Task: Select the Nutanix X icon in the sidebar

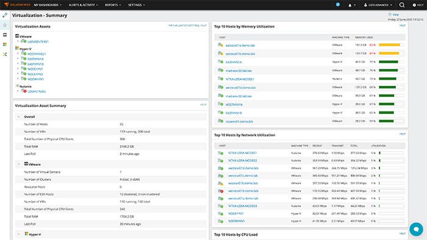Action: (x=5, y=54)
